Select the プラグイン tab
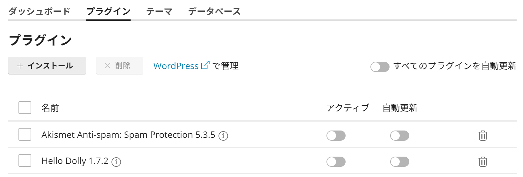Image resolution: width=523 pixels, height=177 pixels. pyautogui.click(x=108, y=11)
